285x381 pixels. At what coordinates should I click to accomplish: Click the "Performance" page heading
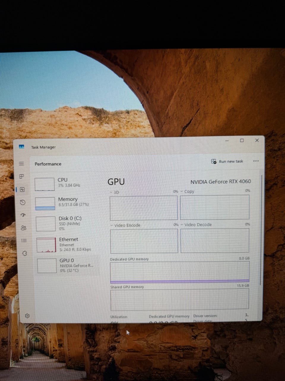(48, 164)
